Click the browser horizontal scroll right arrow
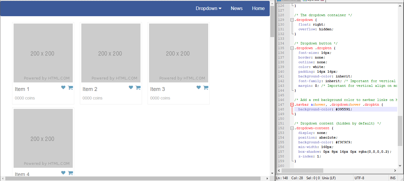Screen dimensions: 404x181 pyautogui.click(x=267, y=178)
